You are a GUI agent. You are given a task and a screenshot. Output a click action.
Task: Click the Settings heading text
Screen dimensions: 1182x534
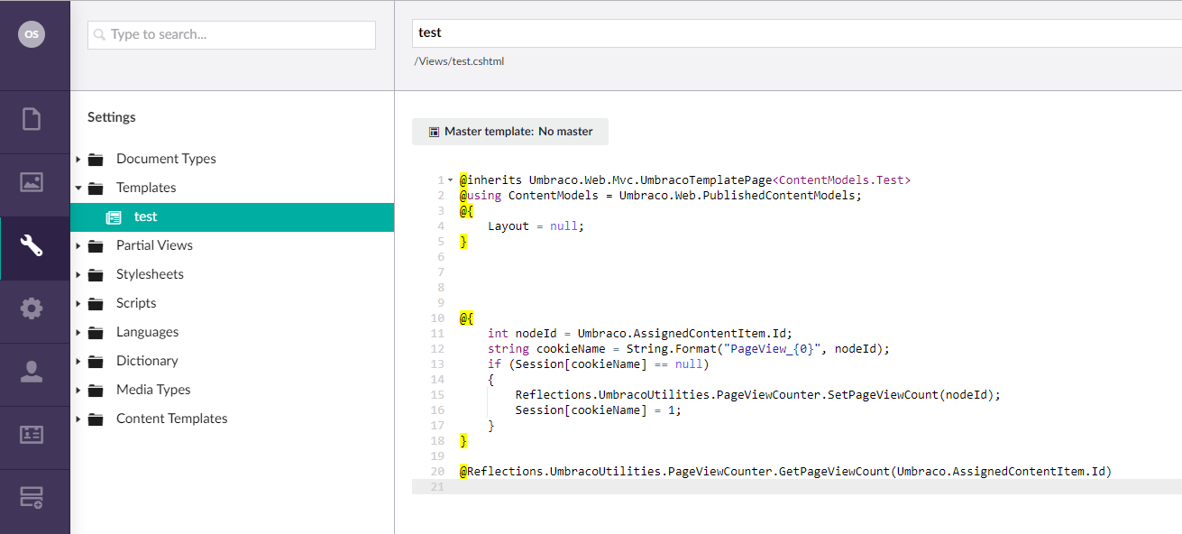pyautogui.click(x=112, y=117)
